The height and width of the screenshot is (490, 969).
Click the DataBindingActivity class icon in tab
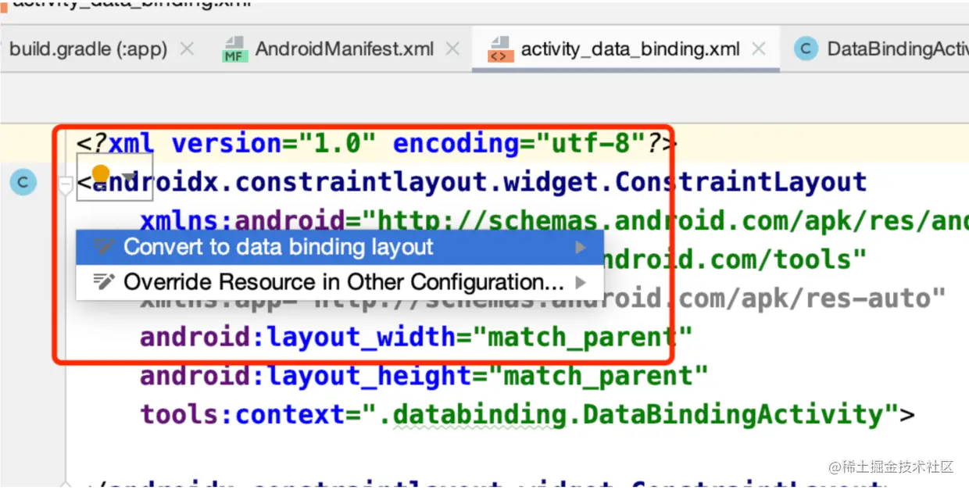(x=806, y=49)
